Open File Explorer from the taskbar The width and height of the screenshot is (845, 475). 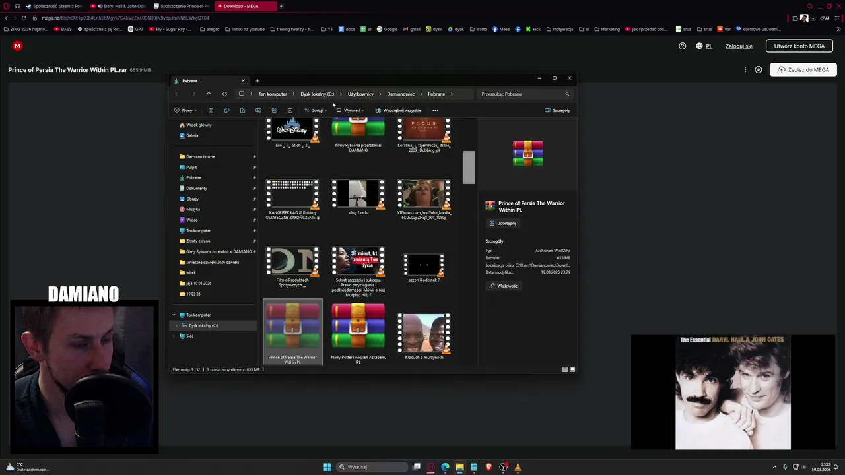point(459,467)
